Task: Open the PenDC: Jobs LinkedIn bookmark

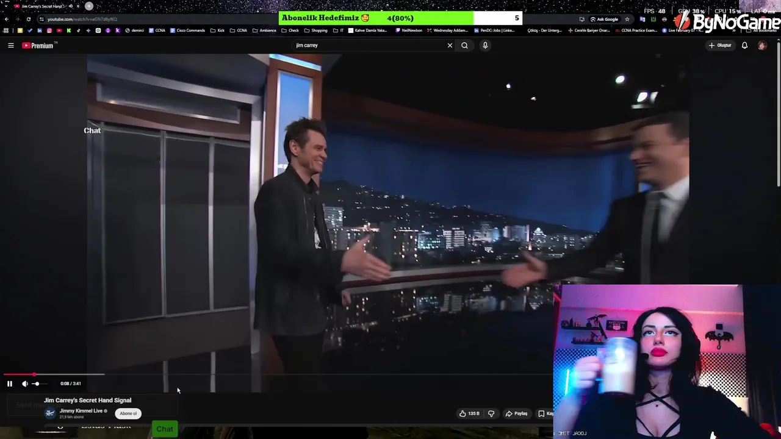Action: tap(495, 30)
